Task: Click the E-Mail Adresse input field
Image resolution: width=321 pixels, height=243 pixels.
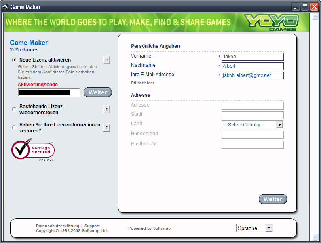Action: point(252,75)
